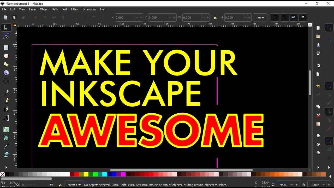Toggle snapping at top of snap bar
The width and height of the screenshot is (334, 188).
pos(329,28)
